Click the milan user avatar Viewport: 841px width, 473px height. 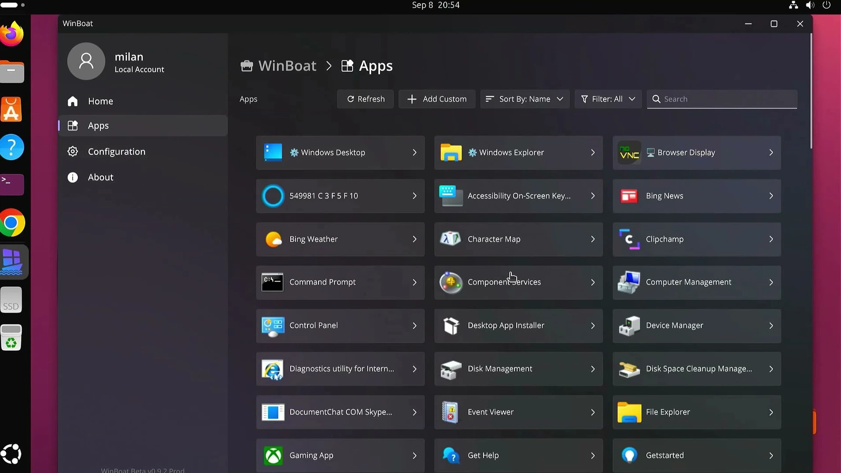86,61
